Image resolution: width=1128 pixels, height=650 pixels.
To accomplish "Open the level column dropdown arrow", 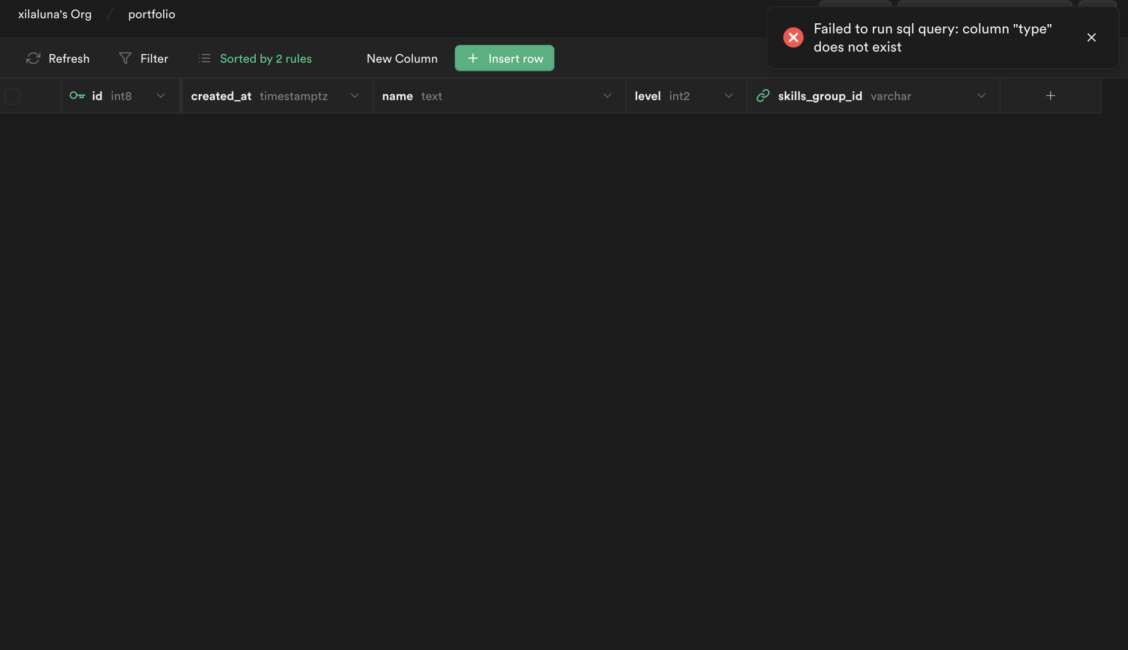I will 729,96.
